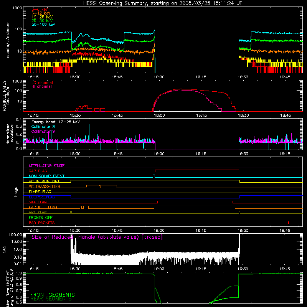
Task: Click the 16:00 time label under Flags panel
Action: [159, 231]
